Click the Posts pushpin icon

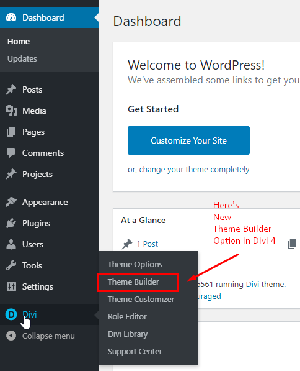11,89
